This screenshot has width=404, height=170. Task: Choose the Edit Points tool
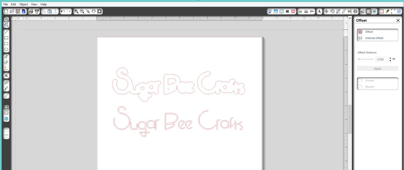6,25
